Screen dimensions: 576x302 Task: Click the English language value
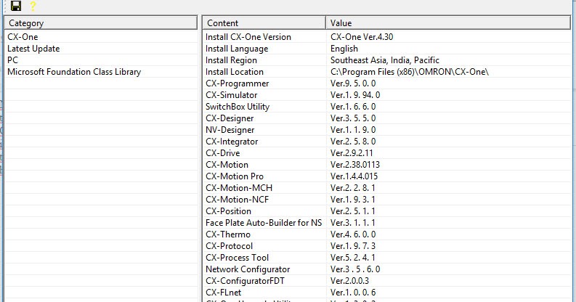[344, 49]
